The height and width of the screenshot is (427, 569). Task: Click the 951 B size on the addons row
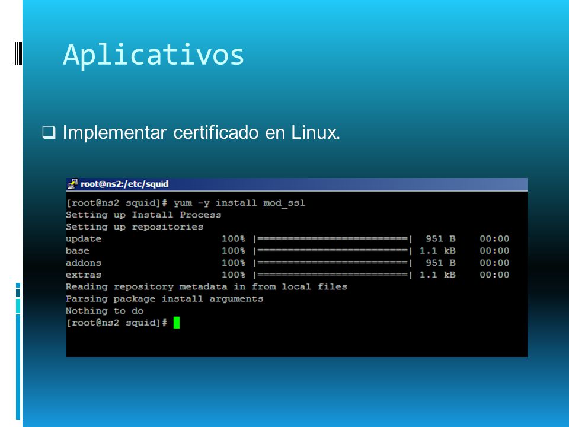coord(440,263)
